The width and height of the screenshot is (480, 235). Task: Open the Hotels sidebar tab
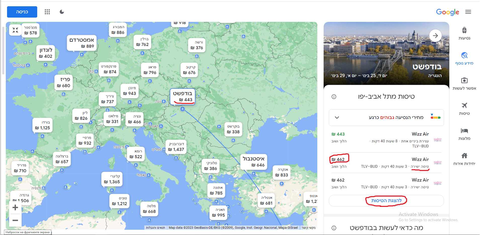click(464, 134)
